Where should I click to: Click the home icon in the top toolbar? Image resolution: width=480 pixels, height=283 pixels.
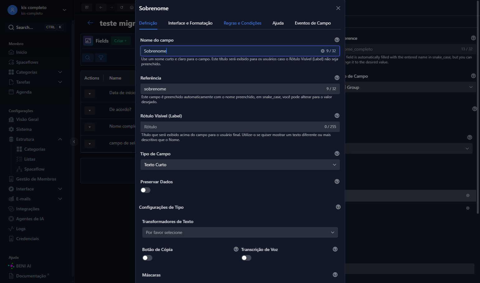(132, 7)
